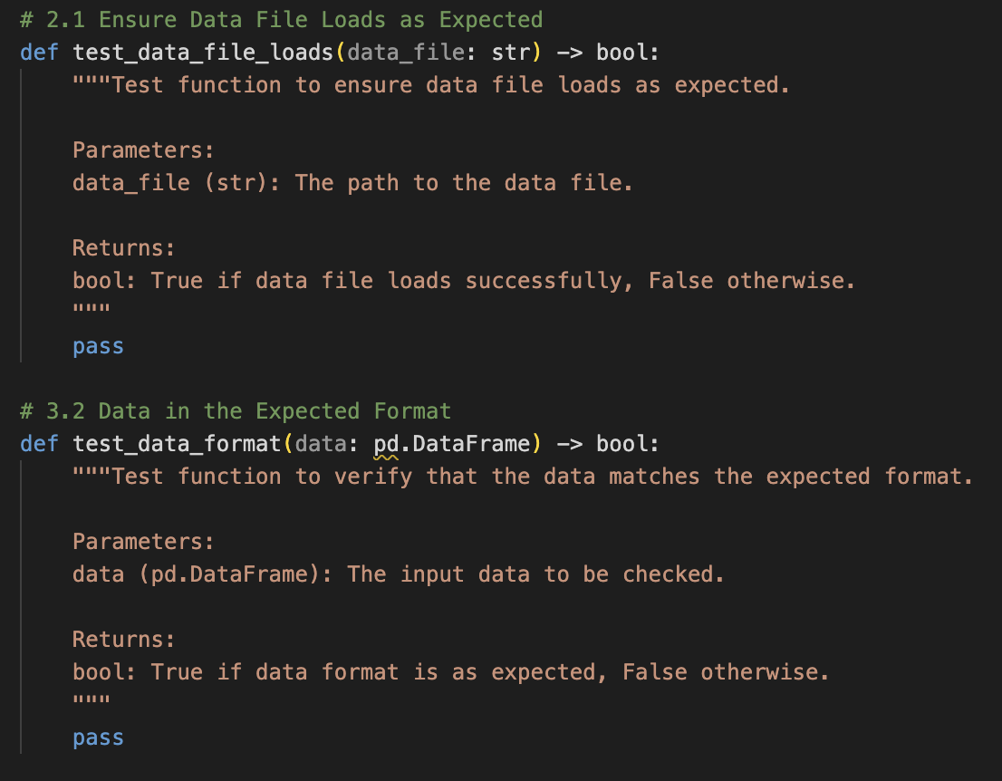Click the "True if data format is as expected" line

tap(450, 671)
